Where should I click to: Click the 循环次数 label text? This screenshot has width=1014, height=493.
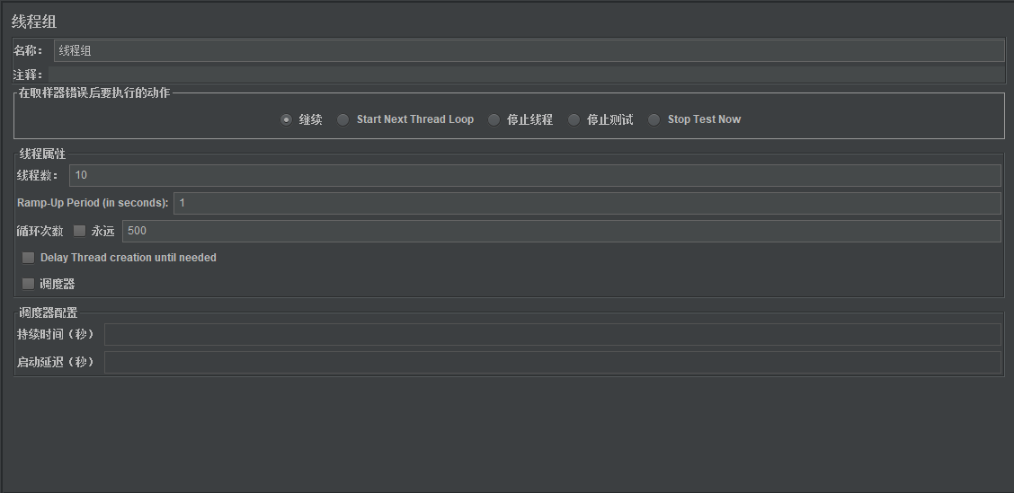pos(40,231)
